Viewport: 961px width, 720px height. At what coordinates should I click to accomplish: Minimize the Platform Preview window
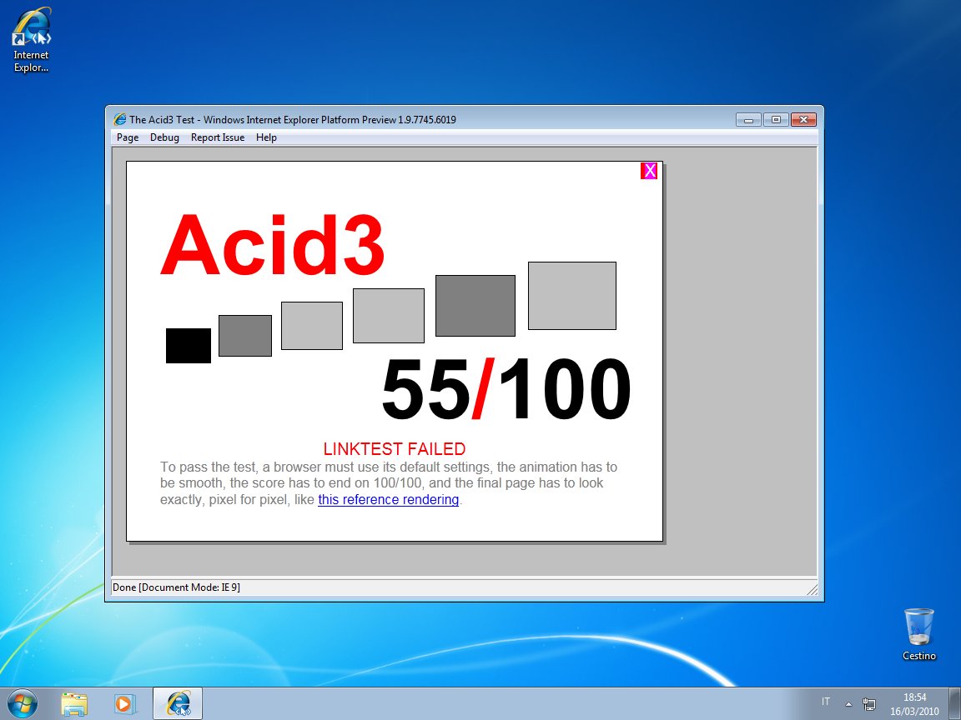[748, 119]
